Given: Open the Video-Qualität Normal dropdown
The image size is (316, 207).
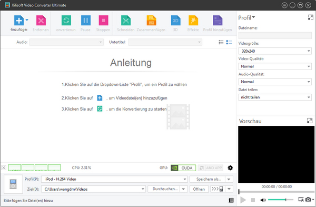Looking at the screenshot, I should 275,66.
